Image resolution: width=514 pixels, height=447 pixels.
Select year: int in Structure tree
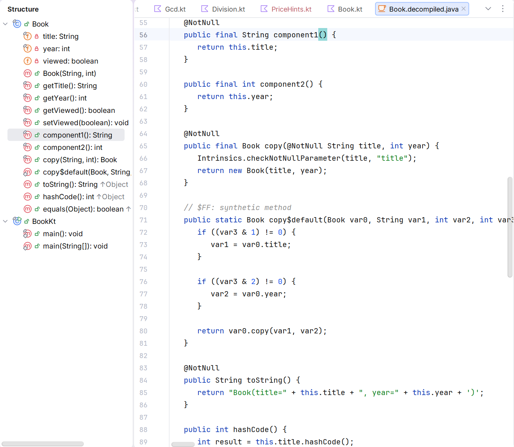point(56,49)
